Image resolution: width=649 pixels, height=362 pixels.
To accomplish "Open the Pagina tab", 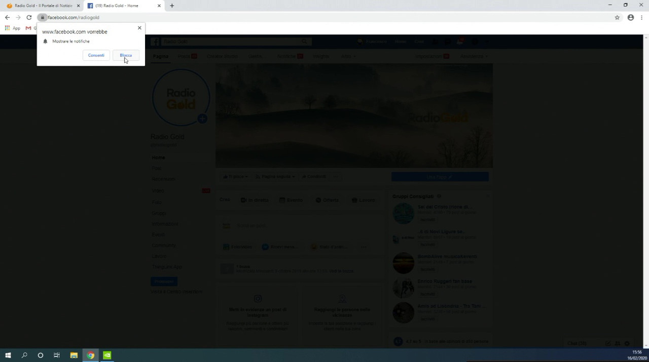I will pos(161,56).
